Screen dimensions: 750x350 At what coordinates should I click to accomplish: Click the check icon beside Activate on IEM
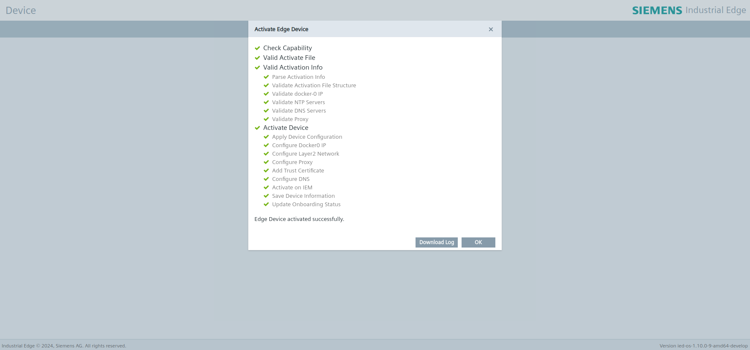click(266, 188)
